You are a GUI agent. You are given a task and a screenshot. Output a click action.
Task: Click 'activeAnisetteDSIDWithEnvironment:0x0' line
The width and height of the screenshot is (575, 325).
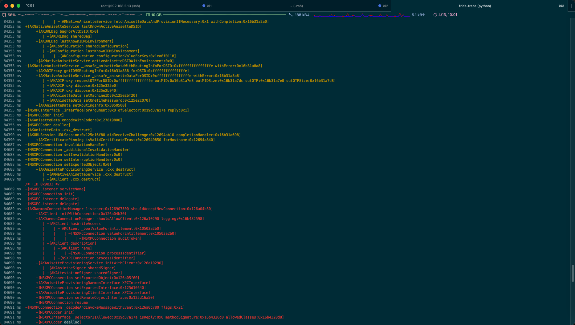[105, 61]
